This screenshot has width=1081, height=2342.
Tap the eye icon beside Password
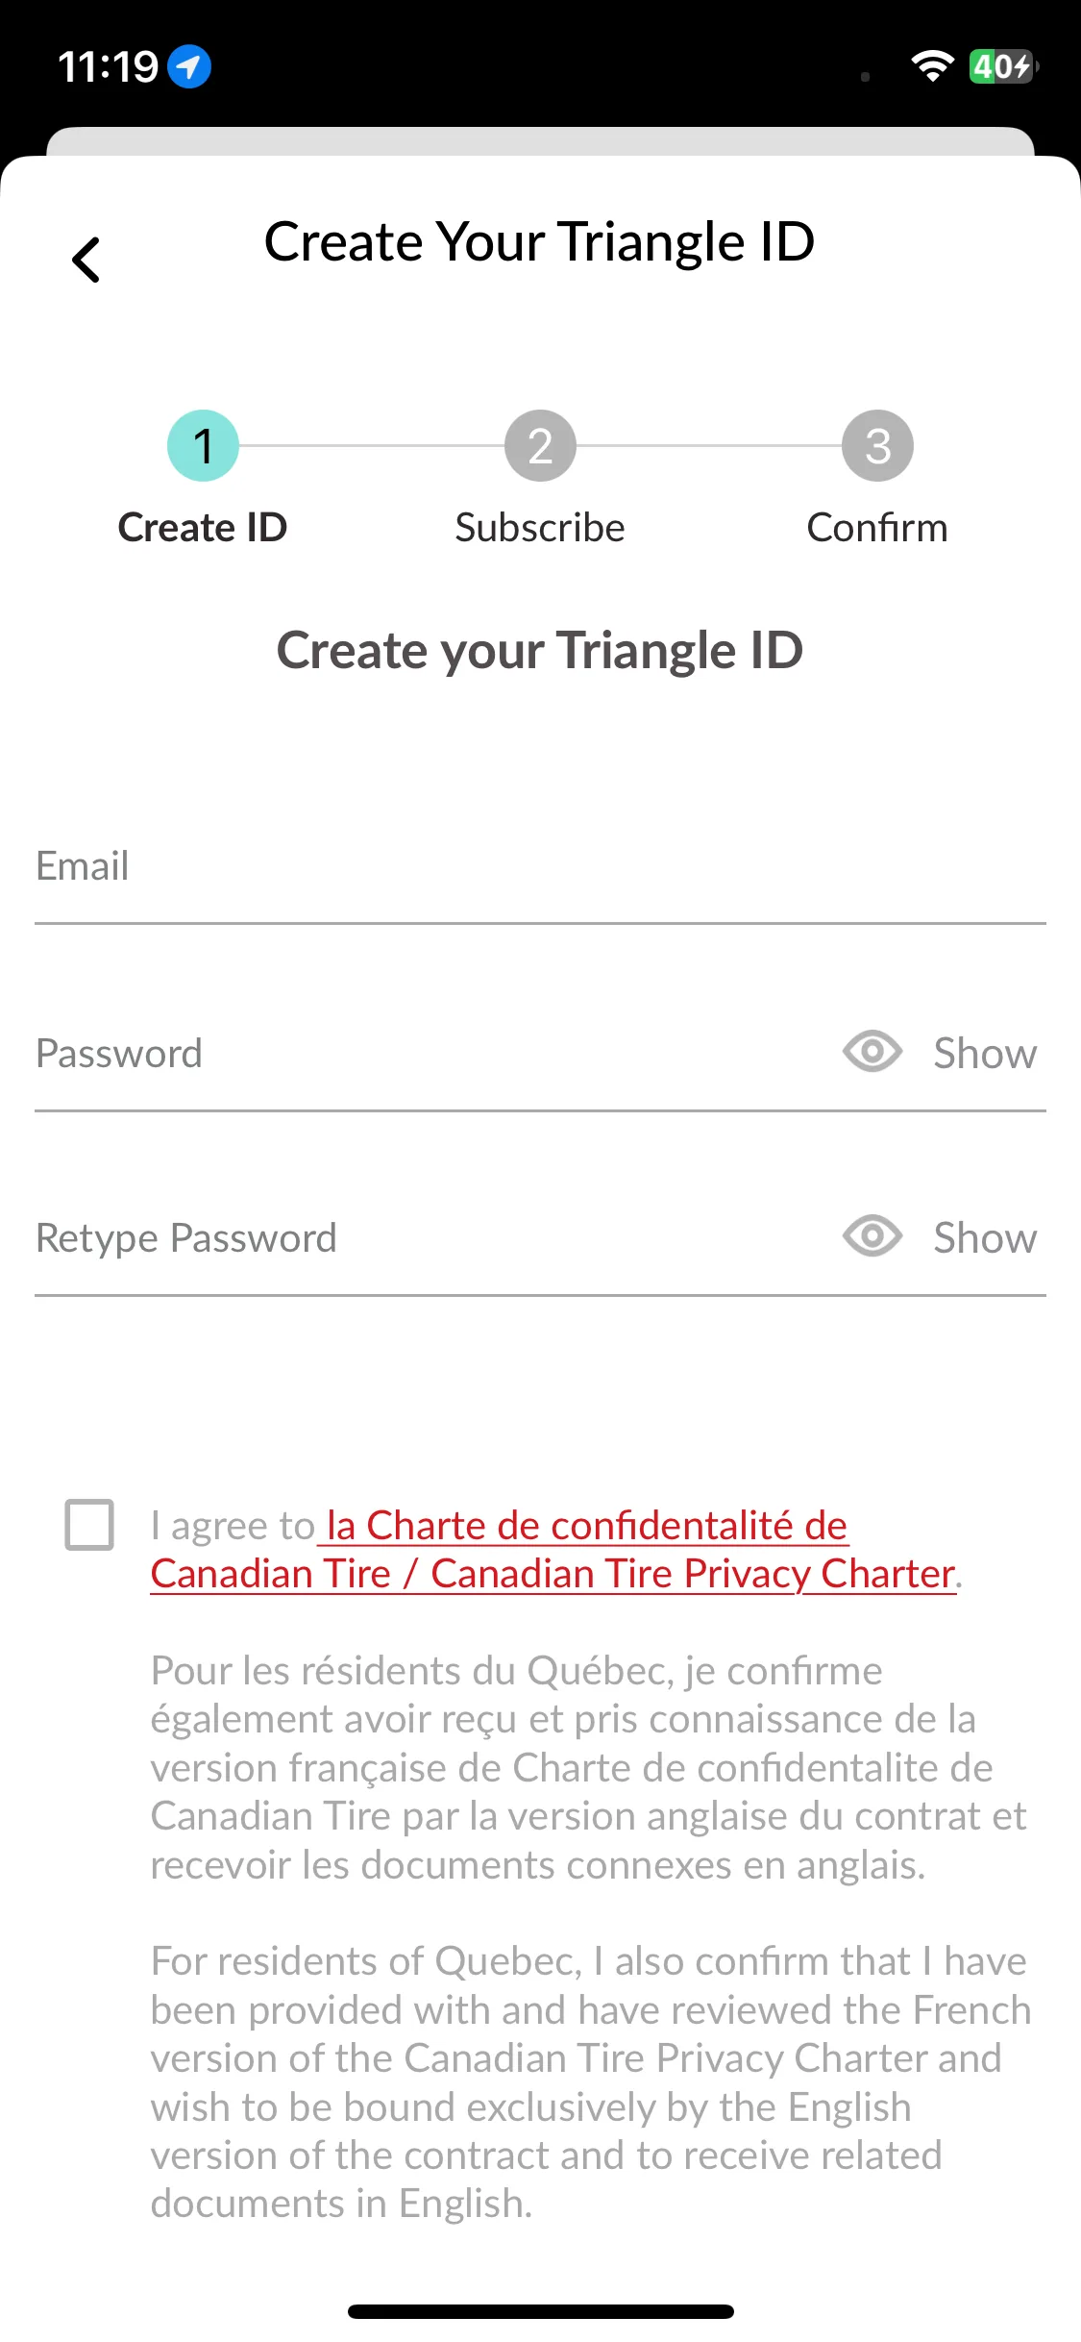point(872,1052)
